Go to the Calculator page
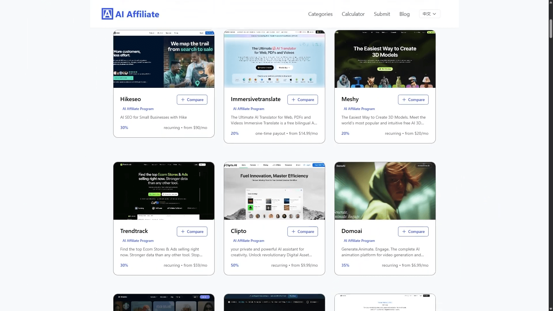This screenshot has height=311, width=553. pos(353,14)
